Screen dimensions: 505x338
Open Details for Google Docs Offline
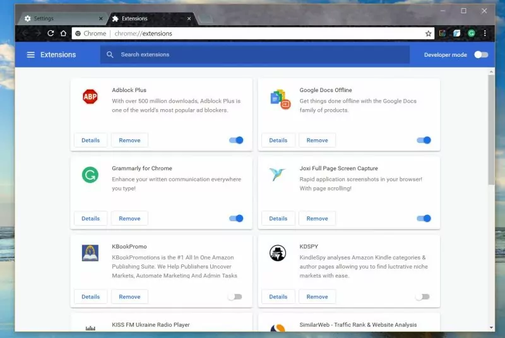(278, 140)
